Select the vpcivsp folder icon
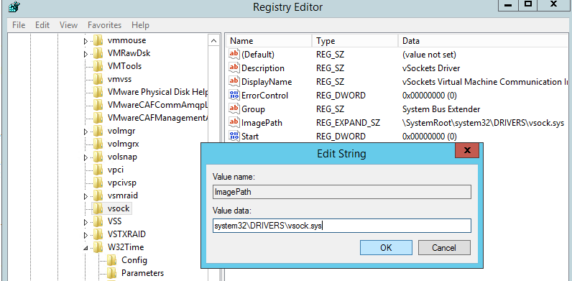 (98, 183)
